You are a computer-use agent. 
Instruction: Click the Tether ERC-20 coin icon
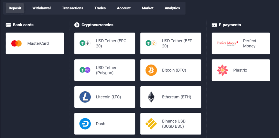(85, 43)
